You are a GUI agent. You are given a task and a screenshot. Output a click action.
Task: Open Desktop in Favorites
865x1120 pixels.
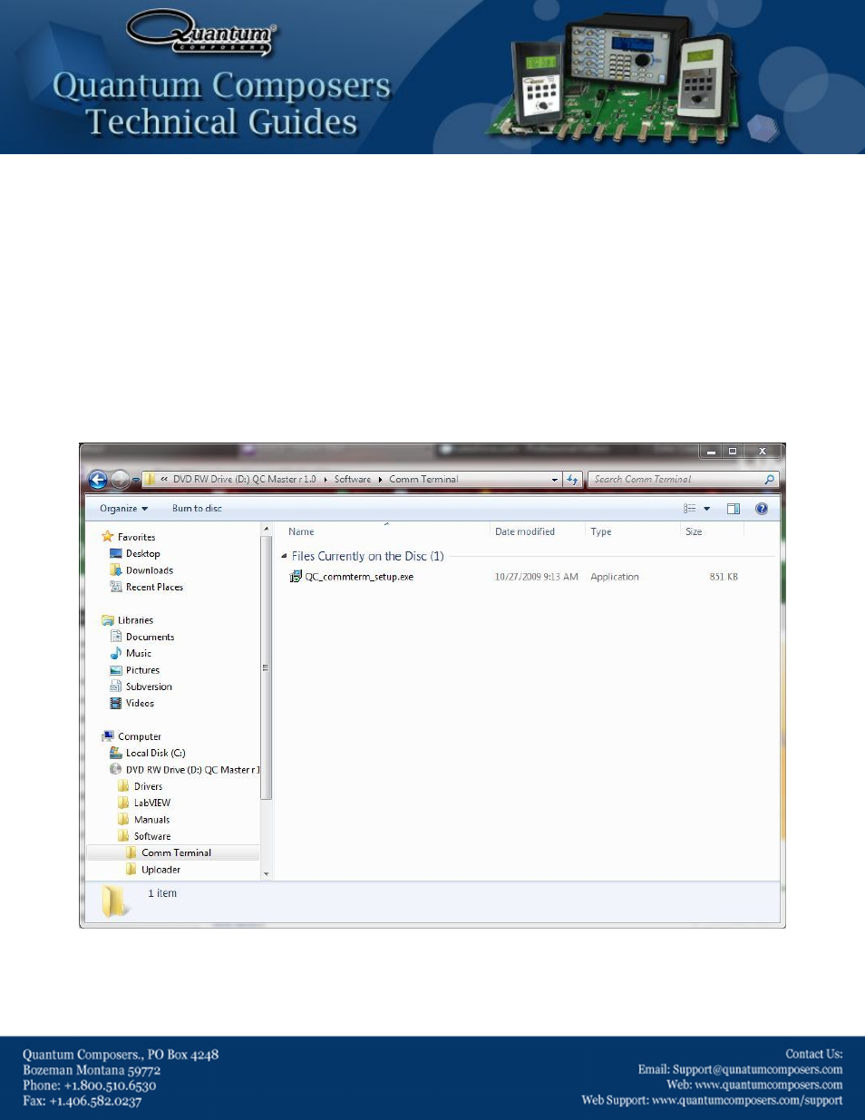135,553
